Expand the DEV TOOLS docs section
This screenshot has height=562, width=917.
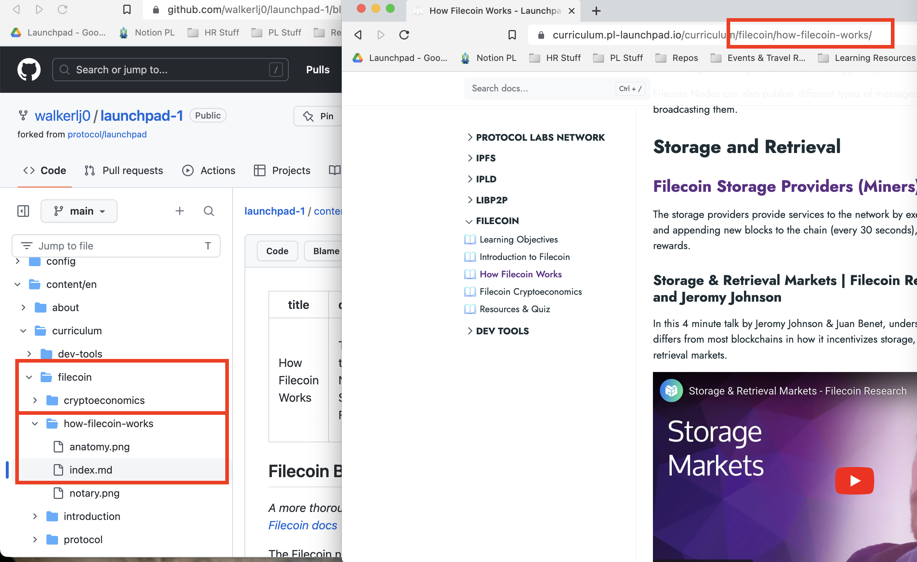(498, 331)
